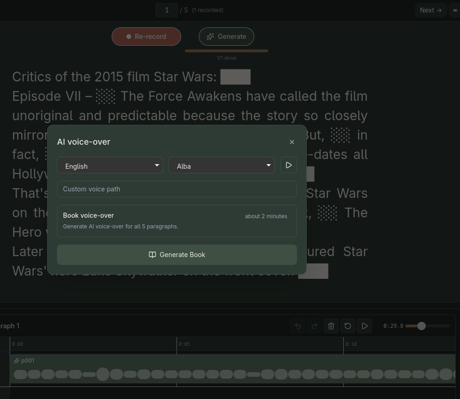Delete recording with trash icon
The width and height of the screenshot is (460, 399).
point(331,326)
